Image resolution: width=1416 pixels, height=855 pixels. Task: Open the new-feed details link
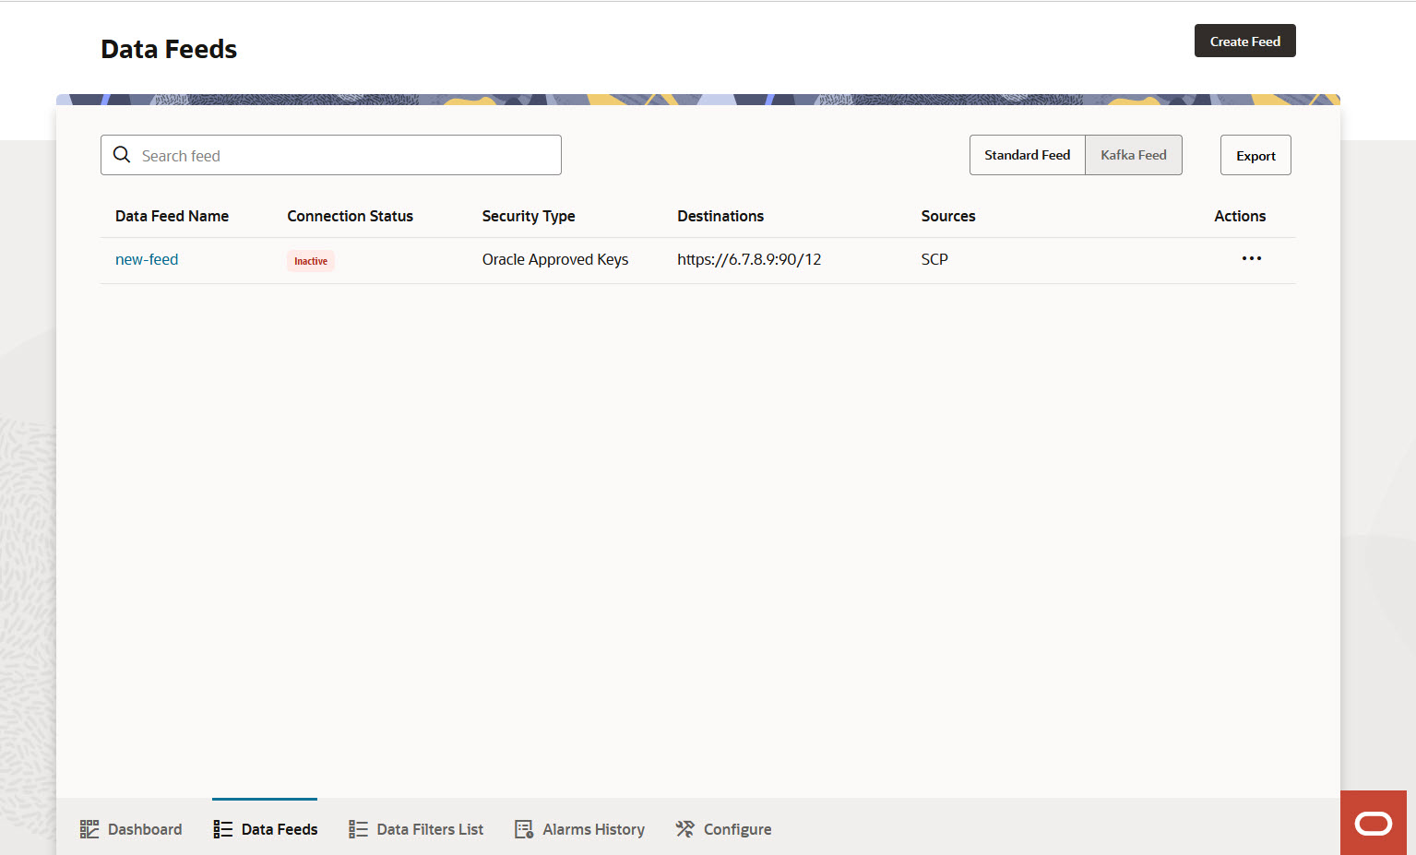tap(147, 259)
